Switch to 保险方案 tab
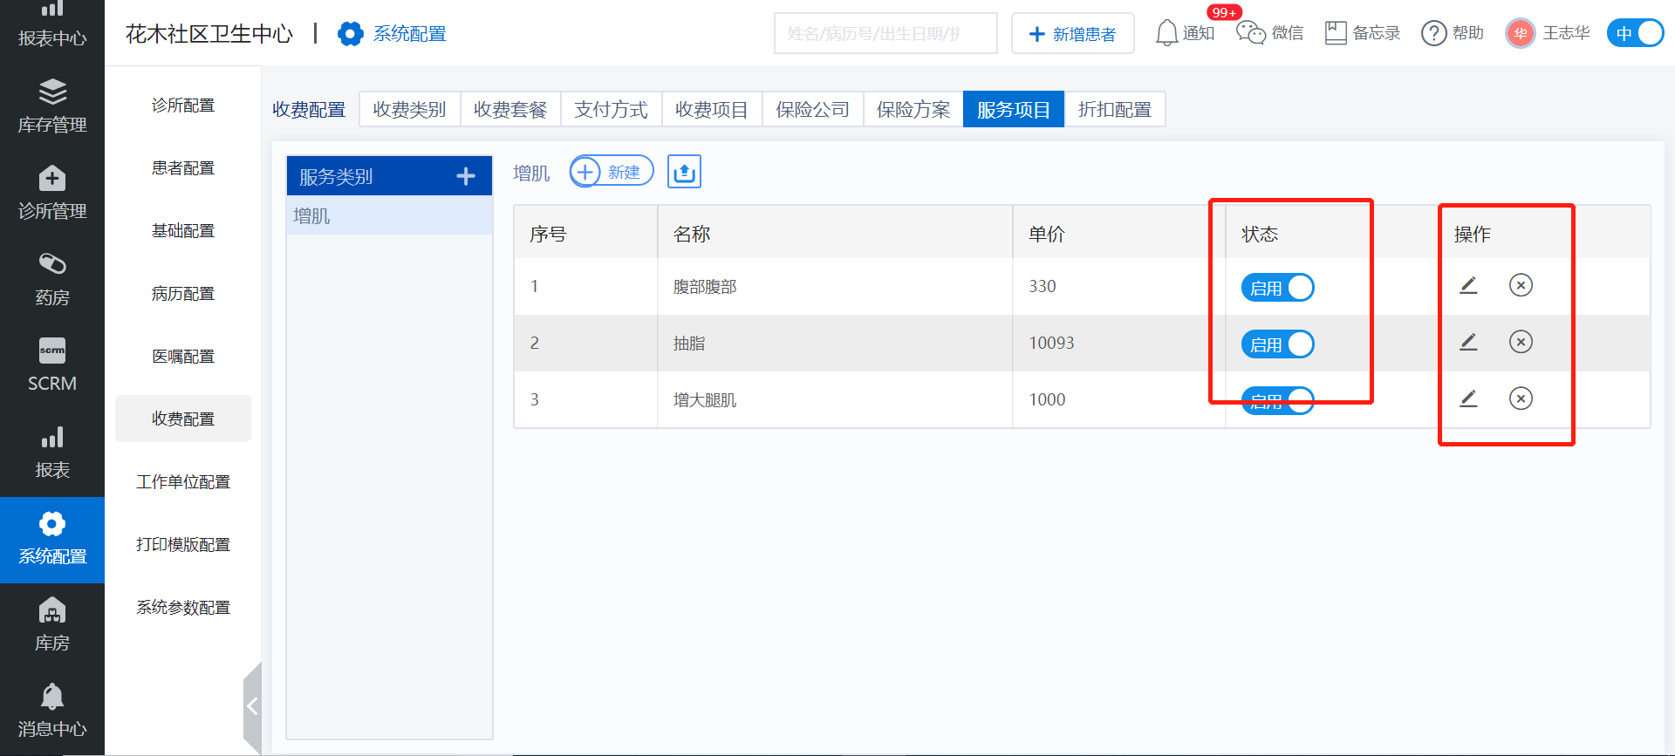 (x=913, y=109)
